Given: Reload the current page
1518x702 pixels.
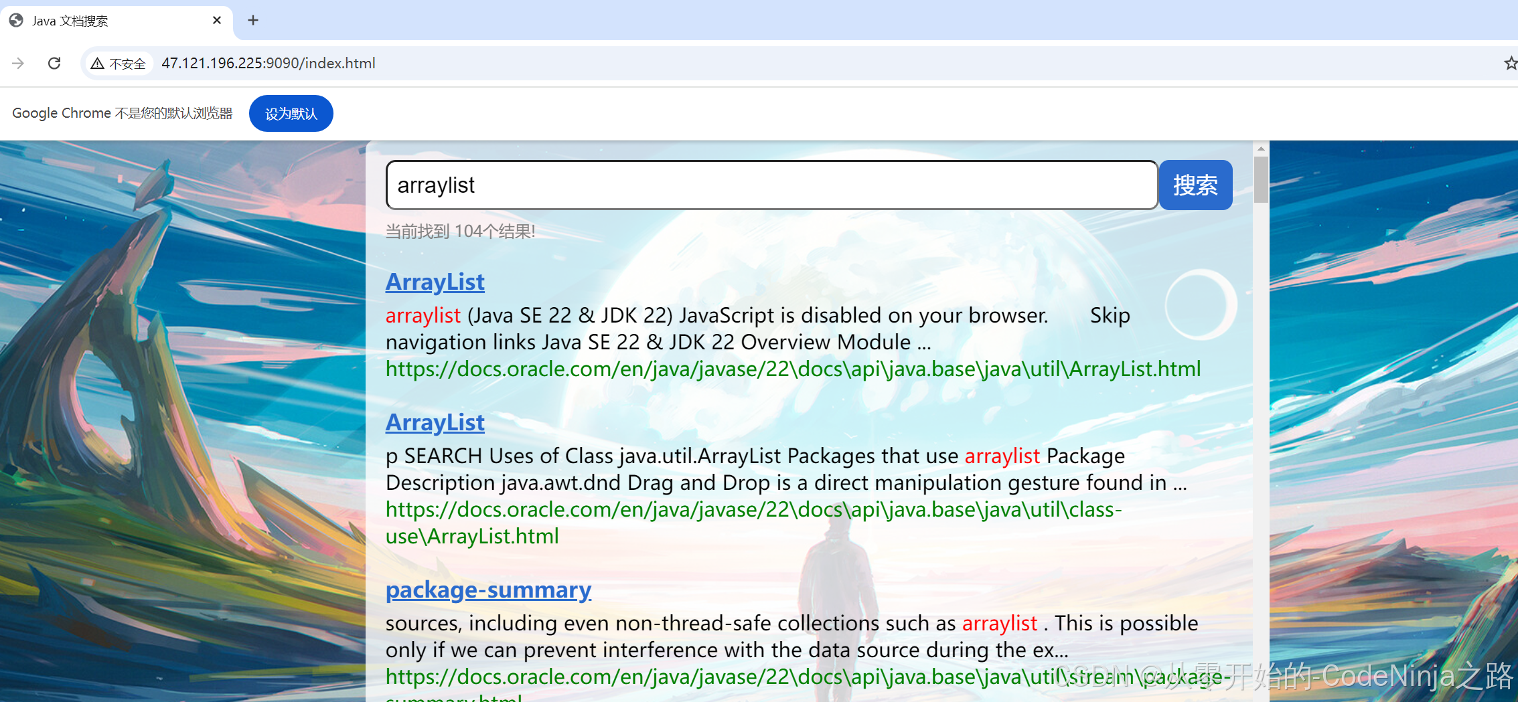Looking at the screenshot, I should pyautogui.click(x=54, y=63).
